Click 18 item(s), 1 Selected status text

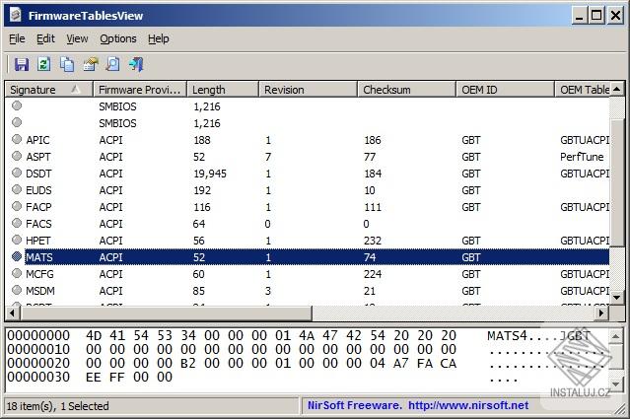tap(57, 406)
